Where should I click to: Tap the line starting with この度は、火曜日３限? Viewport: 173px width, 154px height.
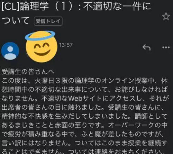pyautogui.click(x=84, y=81)
